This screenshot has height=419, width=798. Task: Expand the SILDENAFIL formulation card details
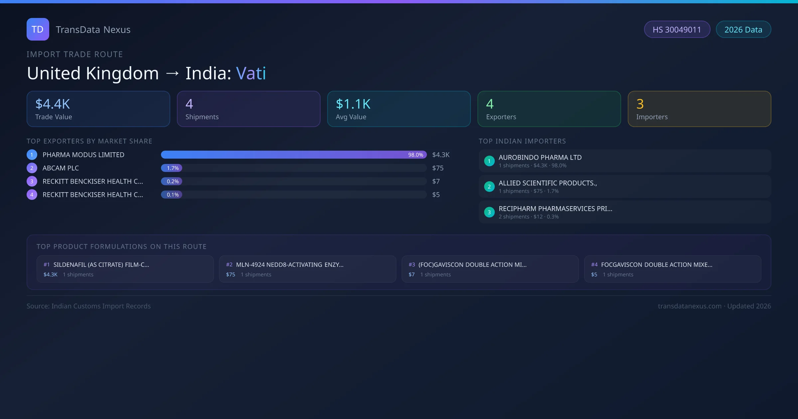125,269
